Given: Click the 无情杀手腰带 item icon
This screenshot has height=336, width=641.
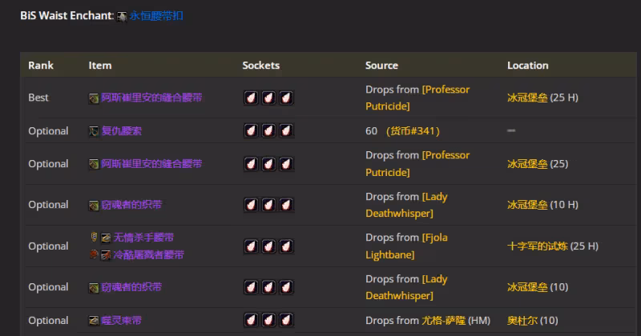Looking at the screenshot, I should tap(106, 238).
